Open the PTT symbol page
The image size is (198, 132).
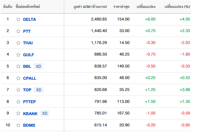[27, 31]
